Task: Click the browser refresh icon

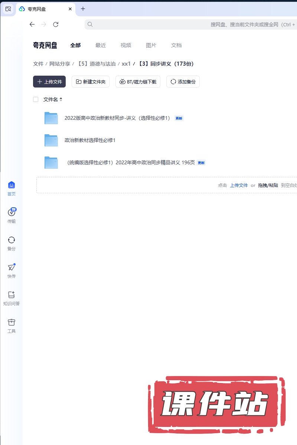Action: (x=56, y=24)
